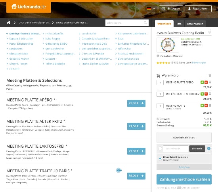Click Zahlungsmethode wählen button
The width and height of the screenshot is (218, 192).
click(x=184, y=179)
